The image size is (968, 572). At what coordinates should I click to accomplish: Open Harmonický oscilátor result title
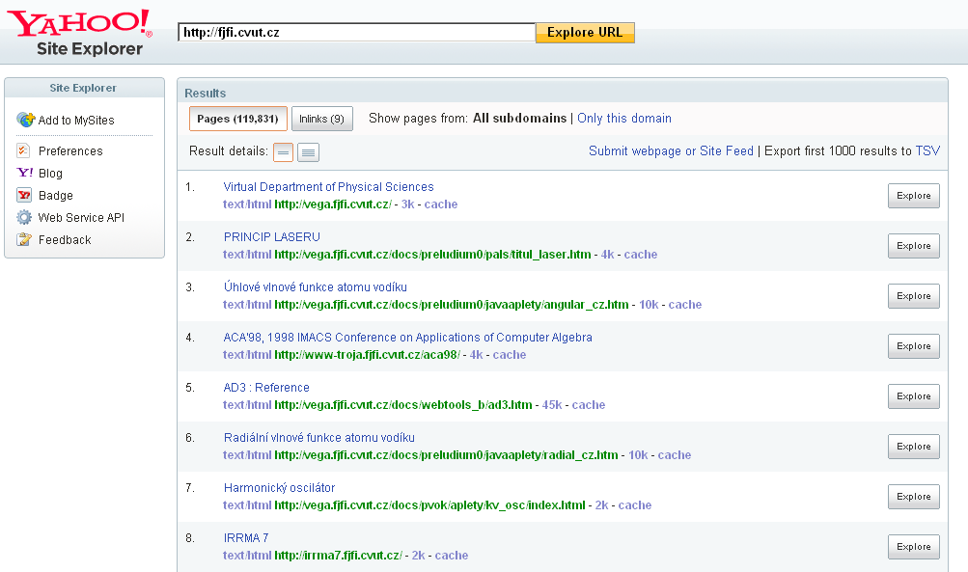279,487
